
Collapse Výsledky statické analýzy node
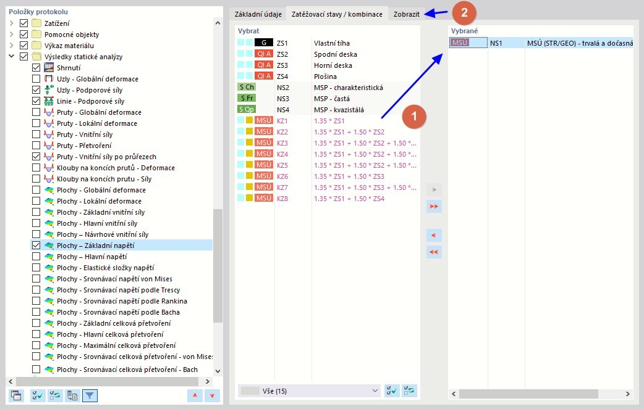click(x=12, y=56)
